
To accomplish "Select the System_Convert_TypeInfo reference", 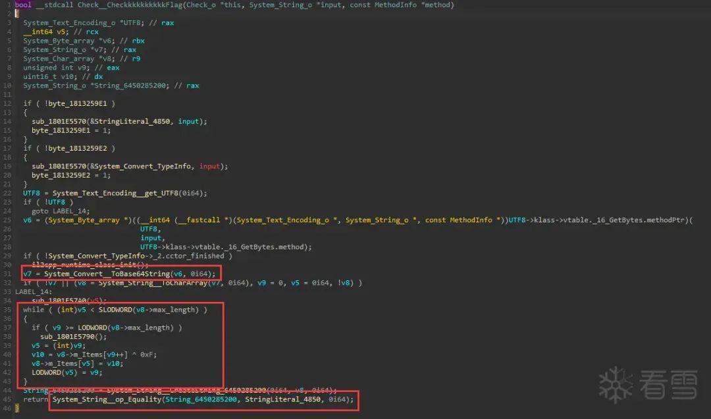I will [140, 166].
